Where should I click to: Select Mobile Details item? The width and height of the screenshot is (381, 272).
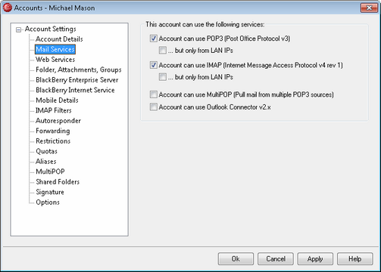[57, 100]
